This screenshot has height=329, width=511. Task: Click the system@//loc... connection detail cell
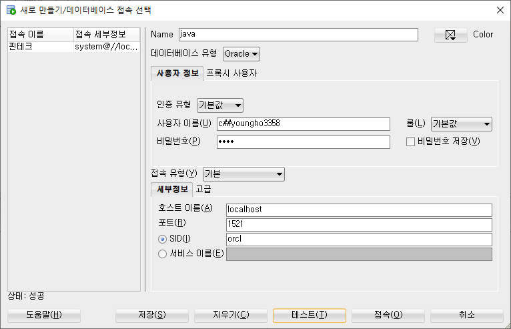pos(107,47)
